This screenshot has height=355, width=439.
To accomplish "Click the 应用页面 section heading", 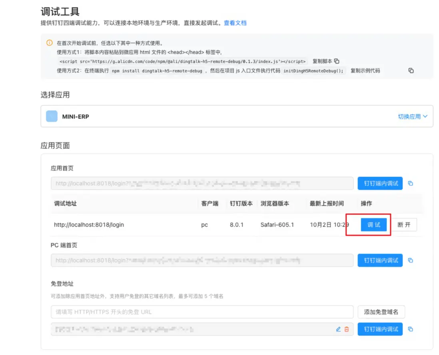I will tap(55, 146).
